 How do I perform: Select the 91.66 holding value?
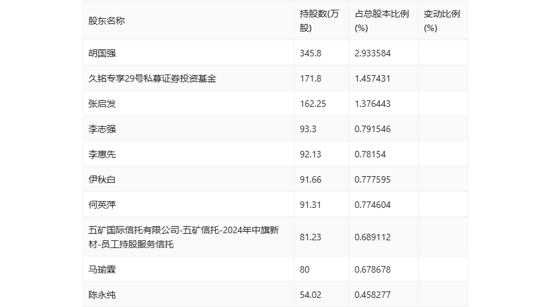(x=311, y=179)
